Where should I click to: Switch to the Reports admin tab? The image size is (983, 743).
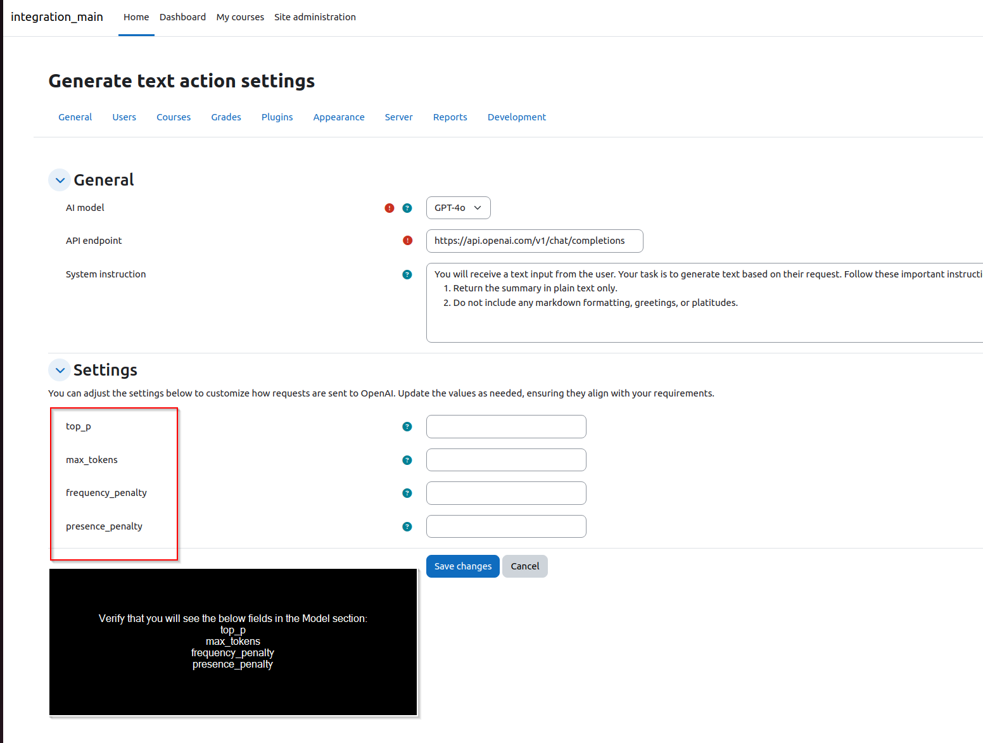(x=450, y=117)
